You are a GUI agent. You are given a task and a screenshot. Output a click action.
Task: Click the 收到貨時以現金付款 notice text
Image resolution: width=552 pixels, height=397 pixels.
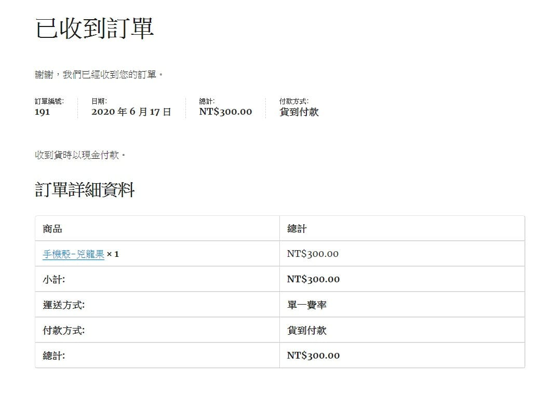(x=80, y=155)
